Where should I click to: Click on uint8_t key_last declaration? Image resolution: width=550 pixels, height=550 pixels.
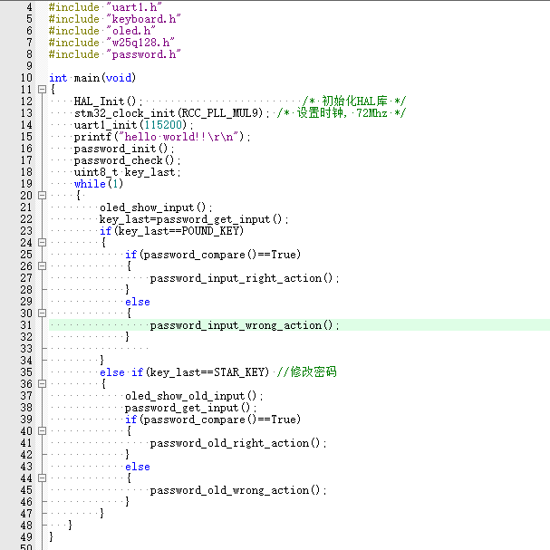[x=128, y=172]
